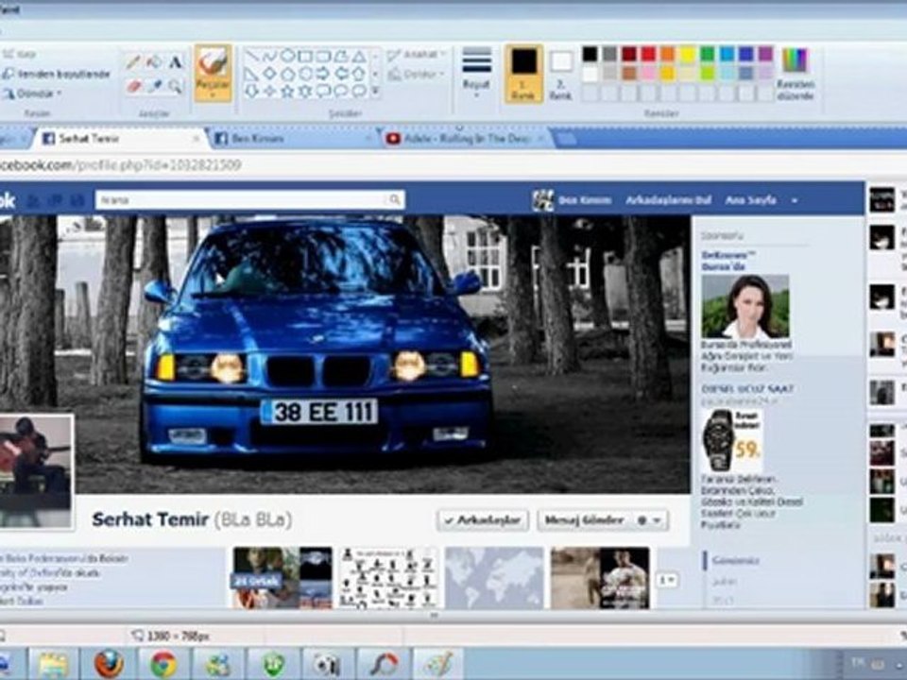Click Yeniden boyutlandır (resize) command
This screenshot has width=907, height=680.
click(x=57, y=74)
